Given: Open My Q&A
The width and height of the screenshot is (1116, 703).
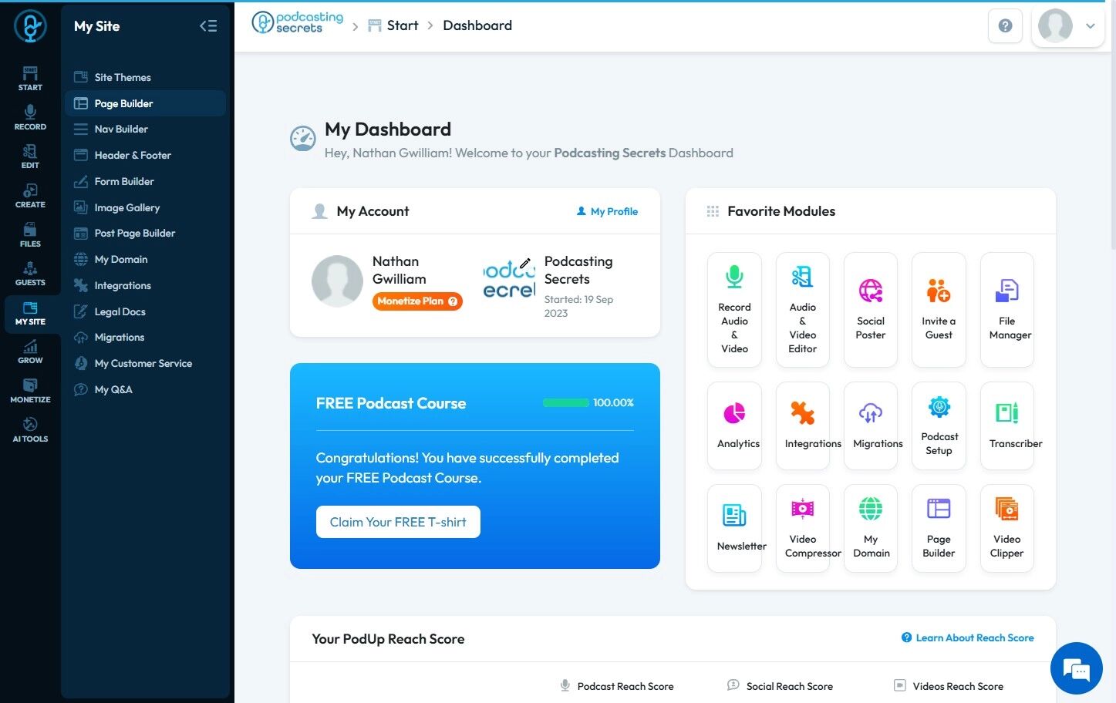Looking at the screenshot, I should point(146,389).
